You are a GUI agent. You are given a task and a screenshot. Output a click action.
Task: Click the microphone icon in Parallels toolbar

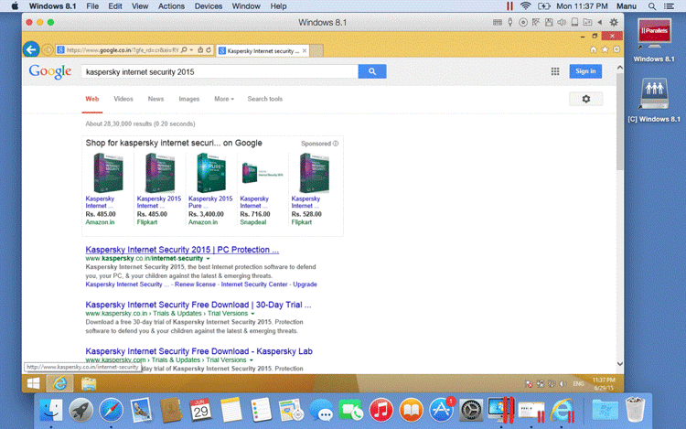point(510,22)
